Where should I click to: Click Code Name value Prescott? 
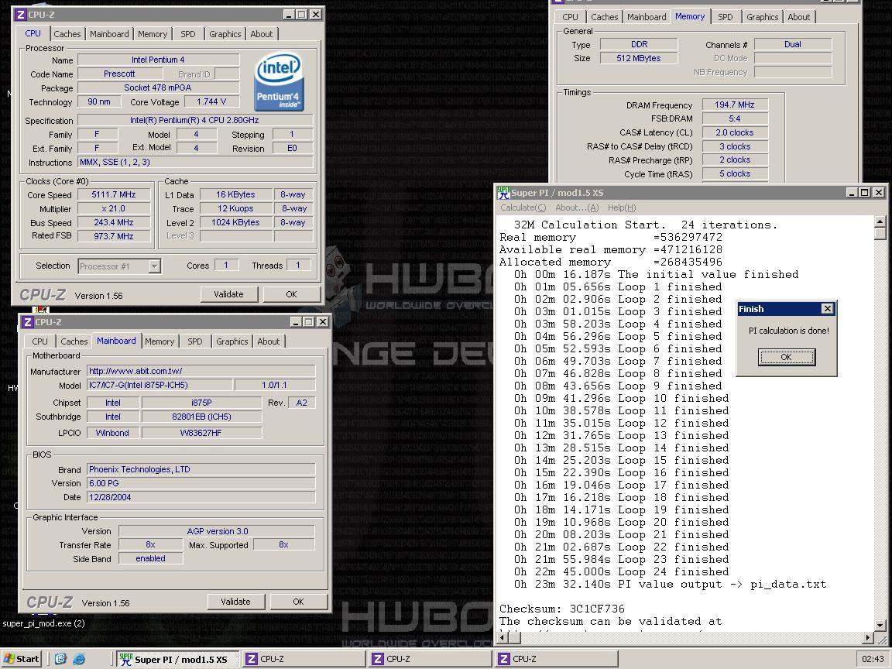pyautogui.click(x=119, y=74)
